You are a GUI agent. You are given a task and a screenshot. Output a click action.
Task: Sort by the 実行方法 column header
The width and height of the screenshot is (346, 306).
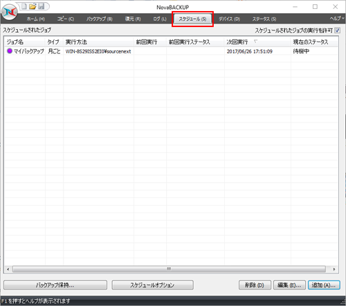tap(98, 42)
